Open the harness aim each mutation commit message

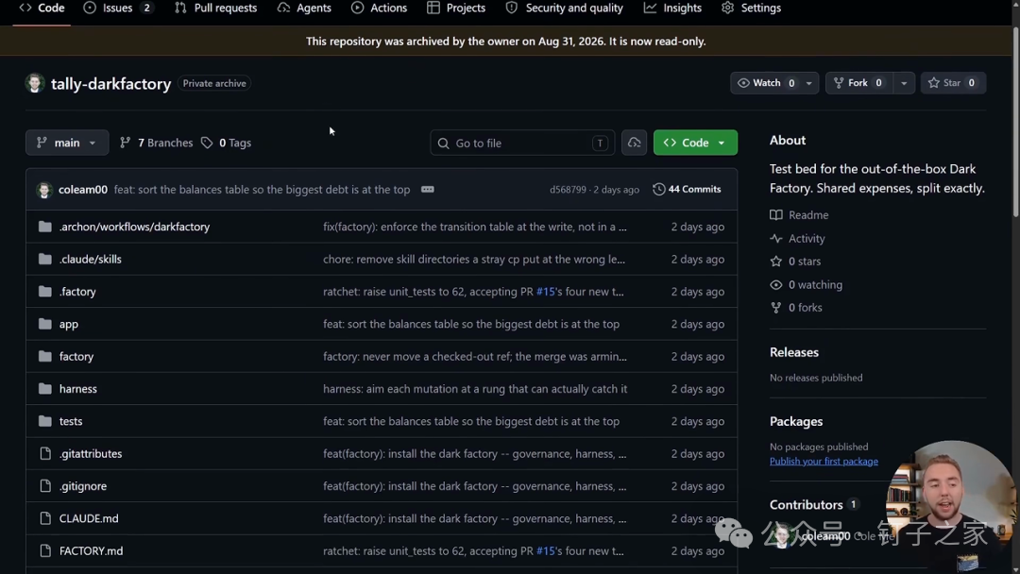[x=475, y=389]
